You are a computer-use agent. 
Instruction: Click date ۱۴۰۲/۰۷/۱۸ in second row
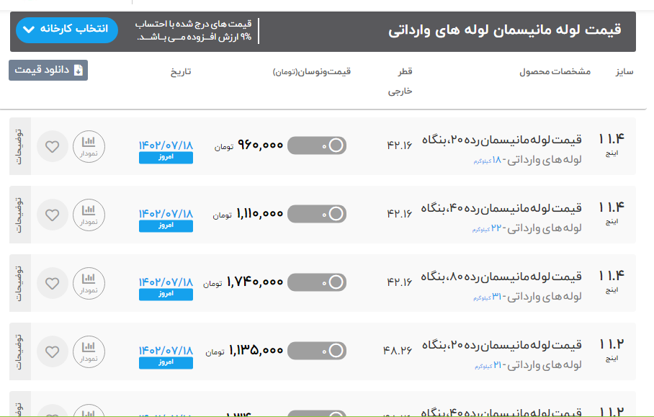point(166,213)
